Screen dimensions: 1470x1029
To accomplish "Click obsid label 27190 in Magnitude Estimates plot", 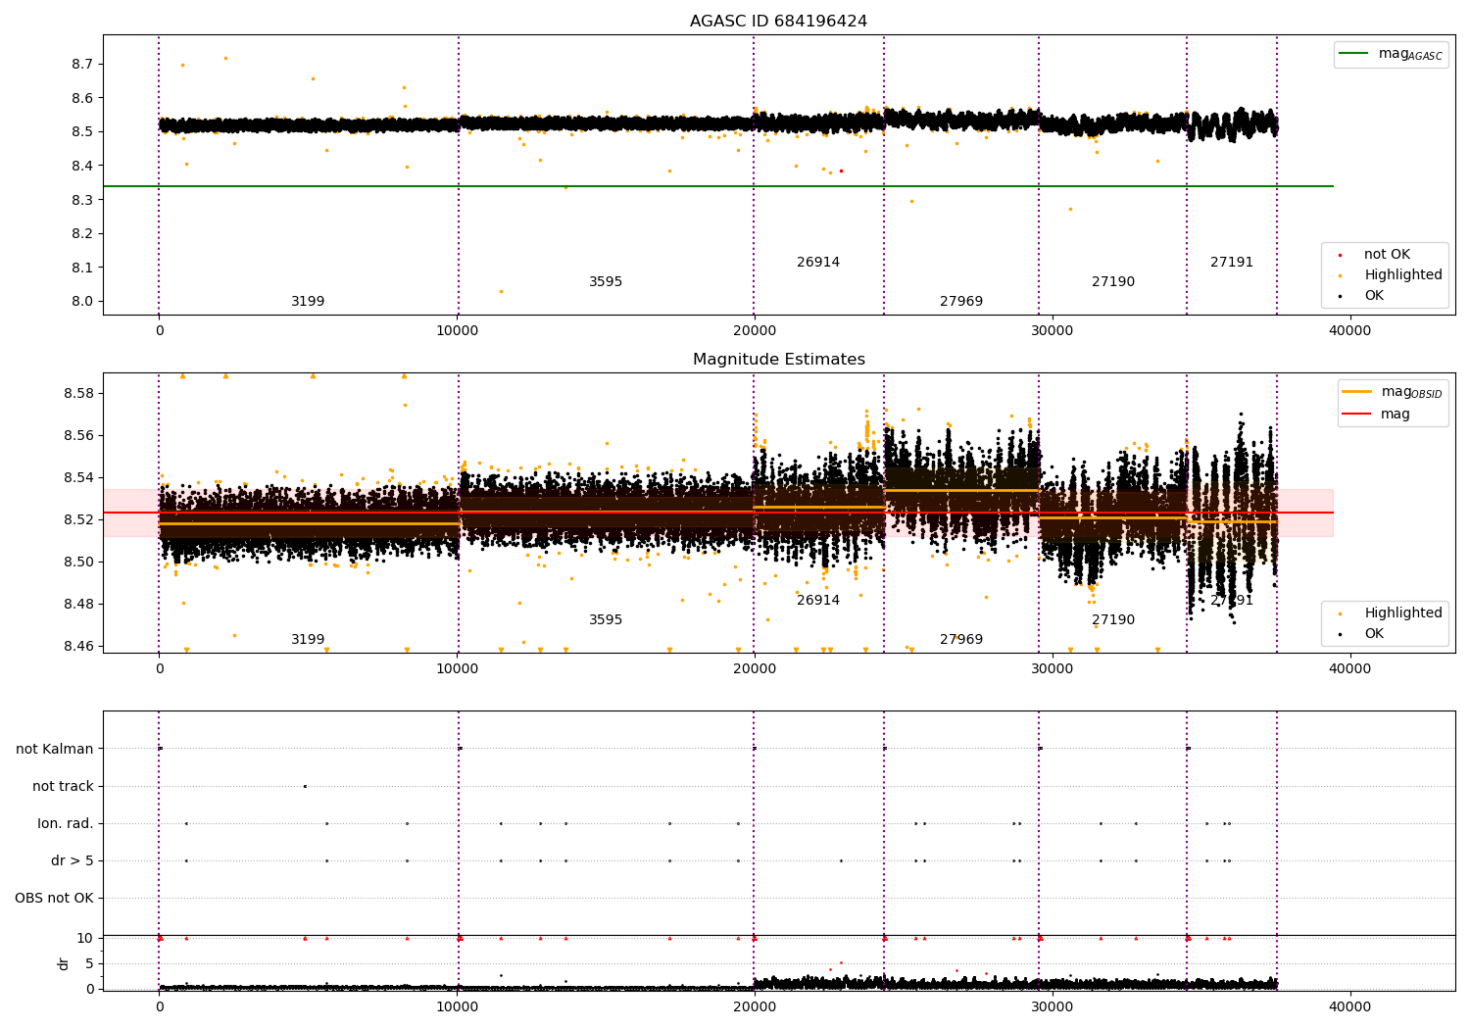I will pyautogui.click(x=1113, y=620).
